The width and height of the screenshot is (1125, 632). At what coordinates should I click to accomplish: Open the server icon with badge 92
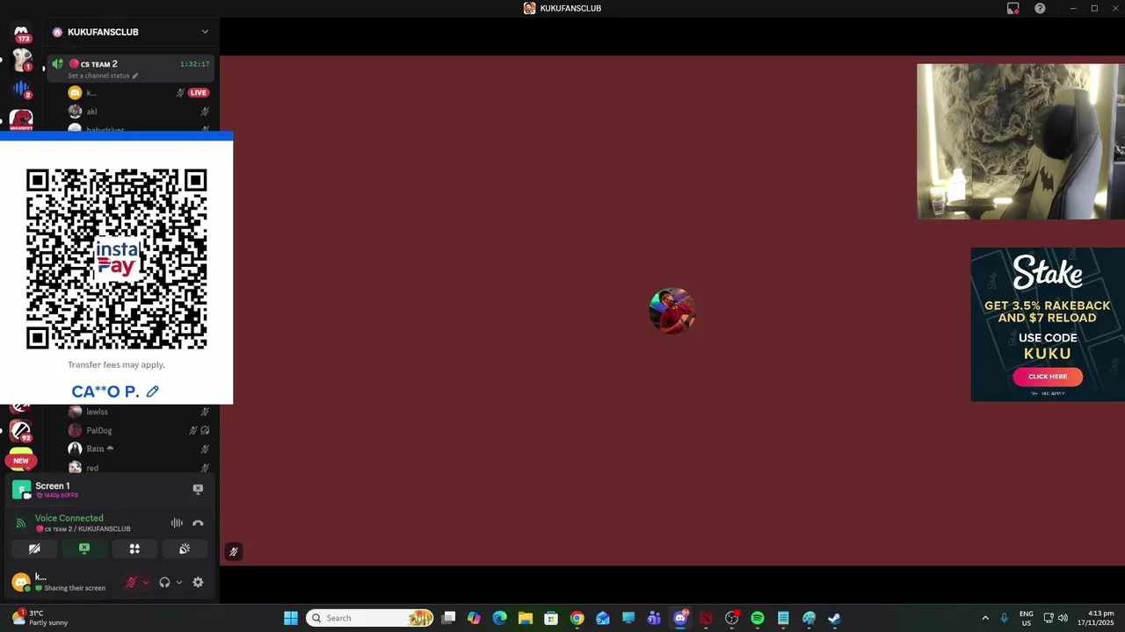pos(21,431)
